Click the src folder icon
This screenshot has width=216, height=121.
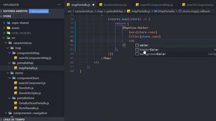tap(8, 38)
